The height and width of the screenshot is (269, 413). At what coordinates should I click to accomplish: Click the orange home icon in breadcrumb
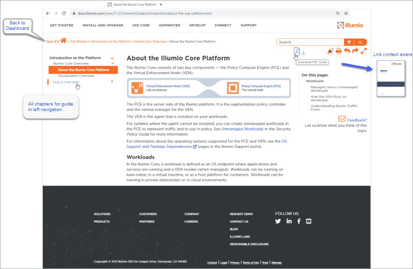63,40
